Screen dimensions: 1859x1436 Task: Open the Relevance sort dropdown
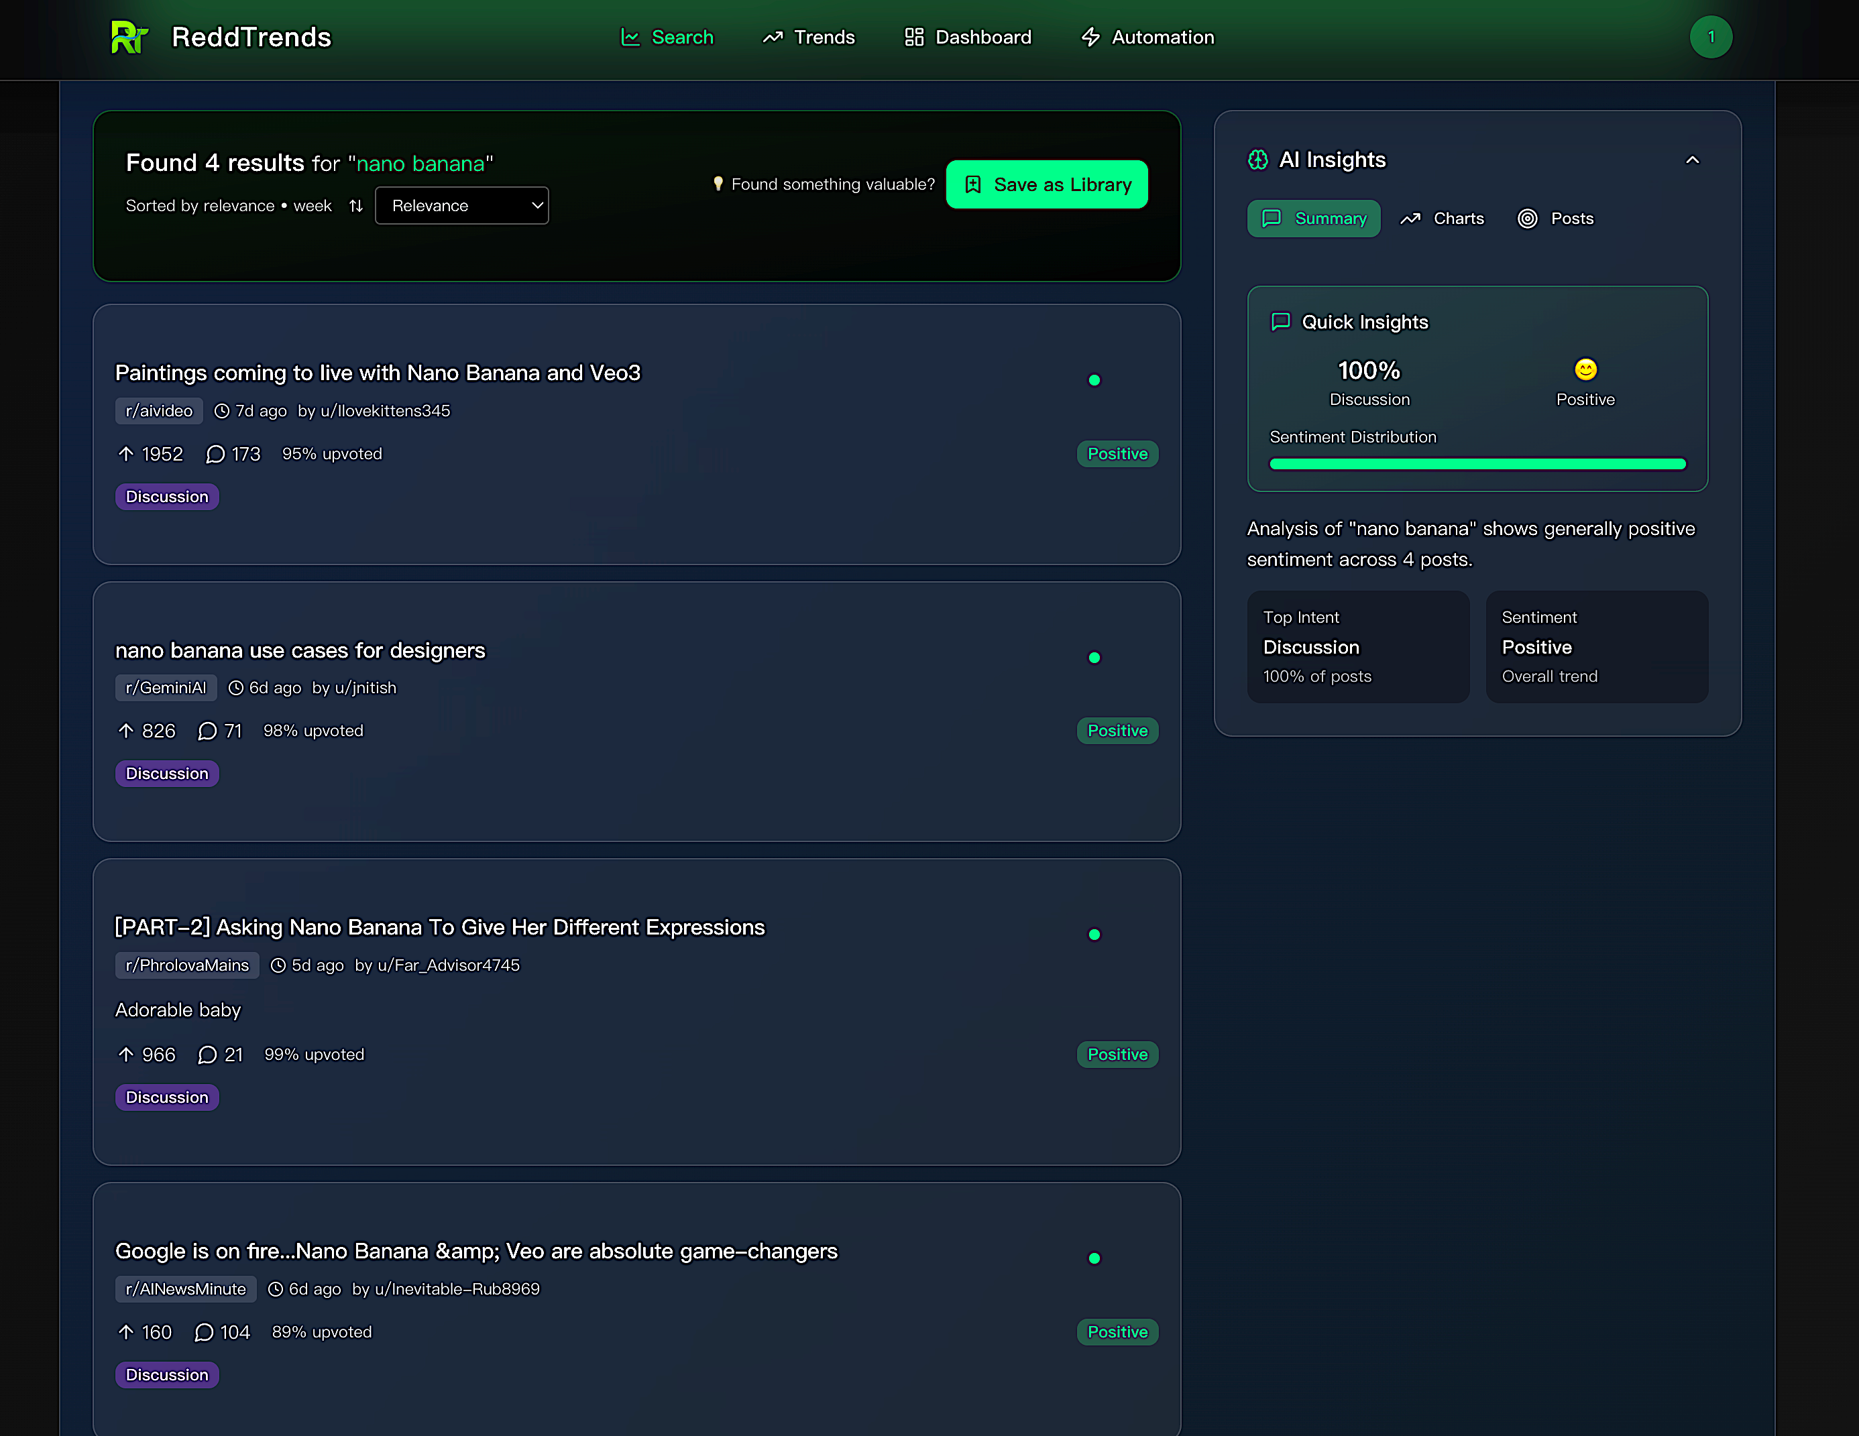point(461,206)
